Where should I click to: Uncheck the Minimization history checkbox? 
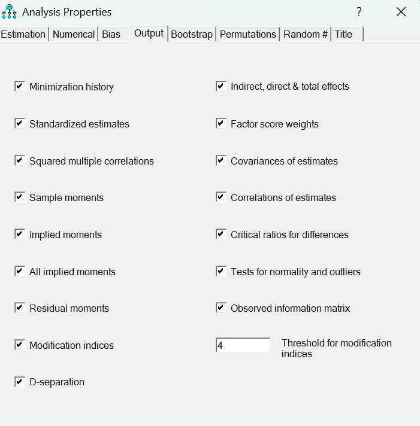point(20,87)
